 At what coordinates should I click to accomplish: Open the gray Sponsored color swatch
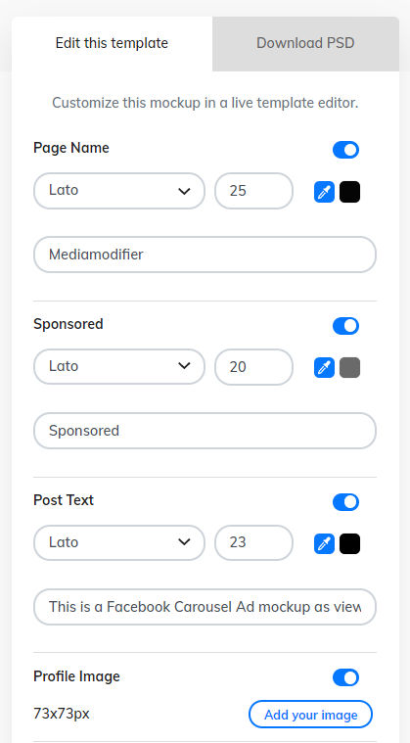(x=350, y=368)
